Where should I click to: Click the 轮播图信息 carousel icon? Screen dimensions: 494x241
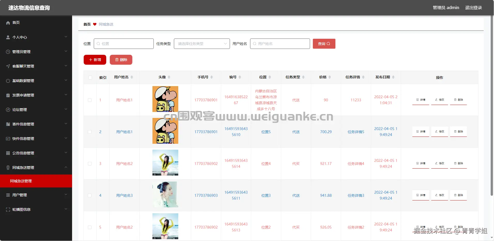coord(8,209)
